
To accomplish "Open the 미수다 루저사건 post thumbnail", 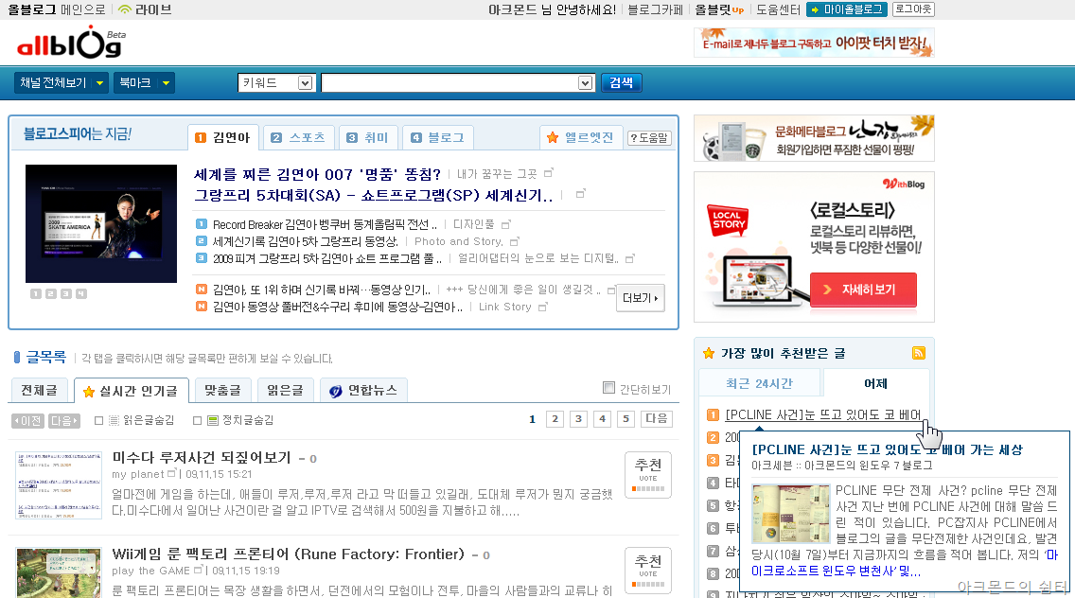I will click(x=59, y=484).
